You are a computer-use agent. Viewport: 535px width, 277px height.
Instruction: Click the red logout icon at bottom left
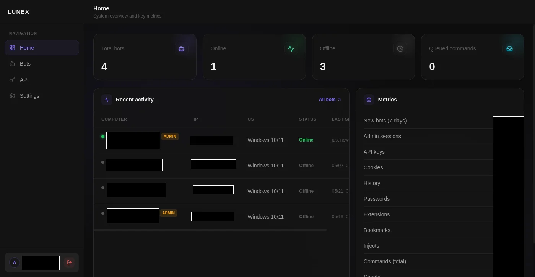[x=69, y=263]
